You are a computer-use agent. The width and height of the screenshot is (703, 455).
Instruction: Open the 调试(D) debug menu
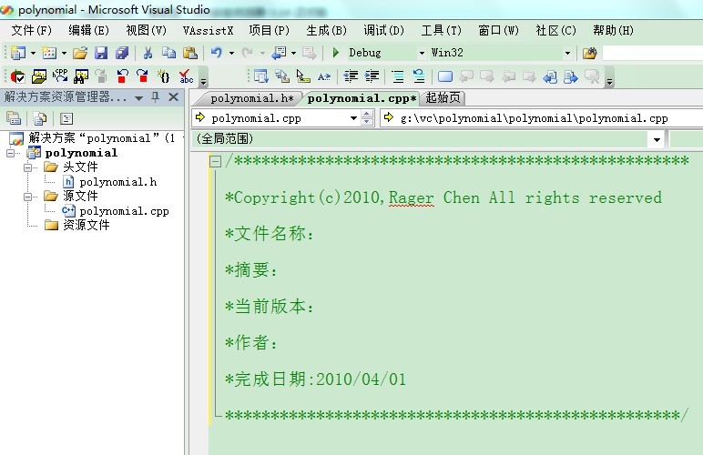(383, 30)
